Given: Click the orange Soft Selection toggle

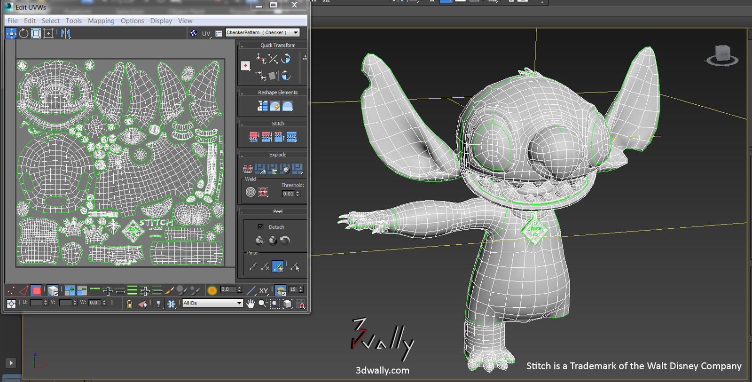Looking at the screenshot, I should tap(212, 291).
